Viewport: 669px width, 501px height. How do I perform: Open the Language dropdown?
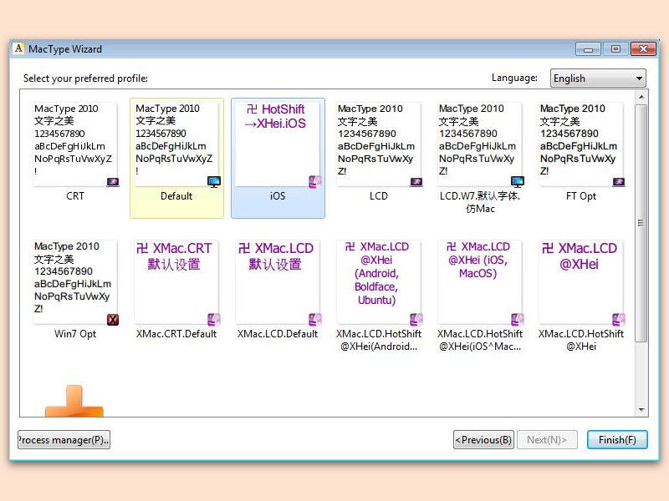coord(598,78)
